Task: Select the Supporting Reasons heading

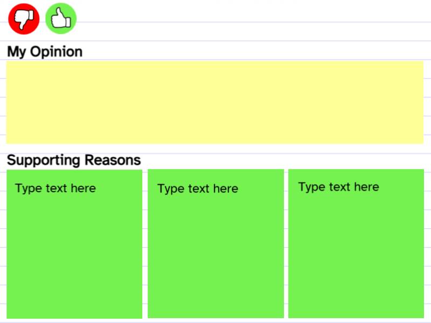Action: 74,160
